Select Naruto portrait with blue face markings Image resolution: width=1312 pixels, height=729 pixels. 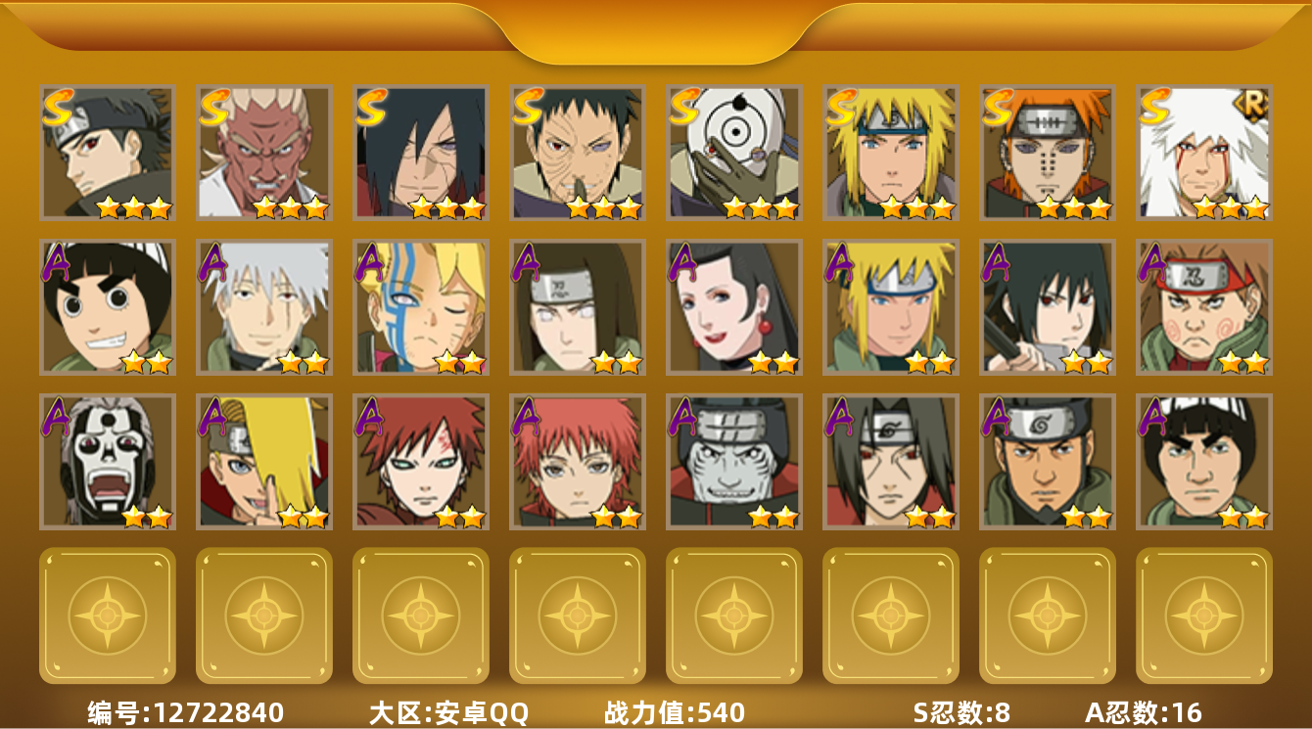click(421, 307)
